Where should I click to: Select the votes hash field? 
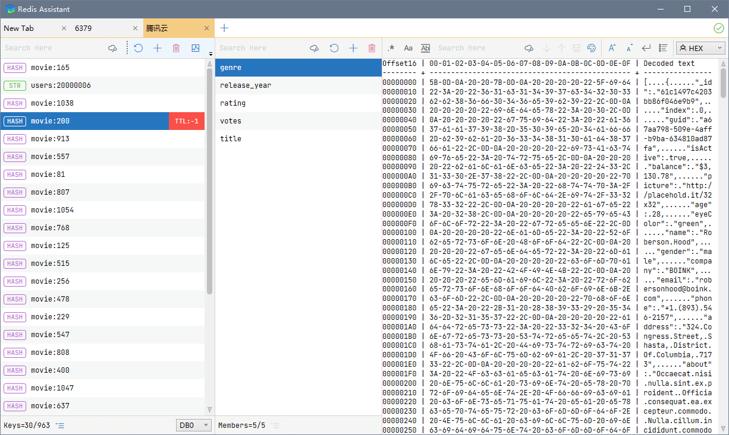pos(298,121)
